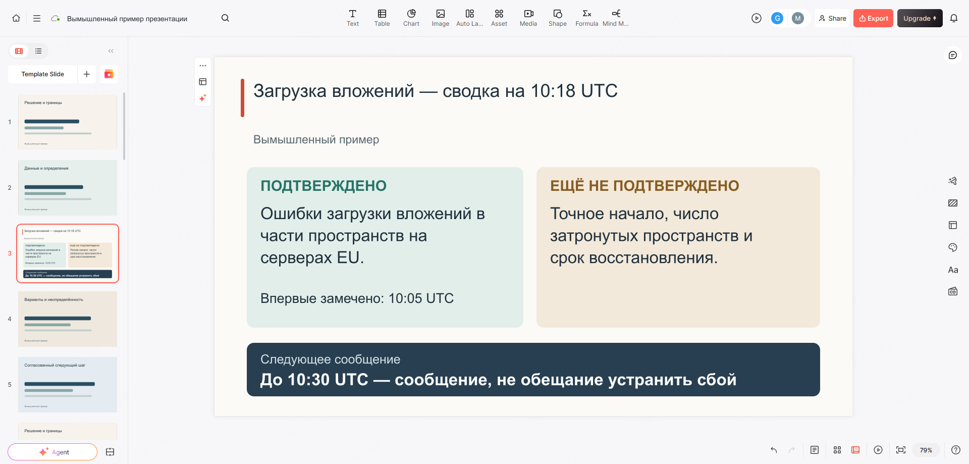The image size is (969, 464).
Task: Open the hamburger main menu
Action: tap(37, 18)
